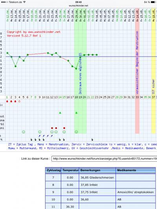Tap the wunschkinder.net address in the top bar
The width and height of the screenshot is (157, 209).
78,6
